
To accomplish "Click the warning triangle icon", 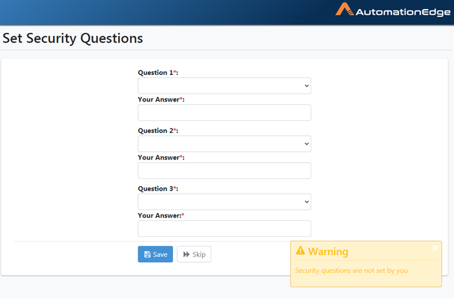I will 300,251.
